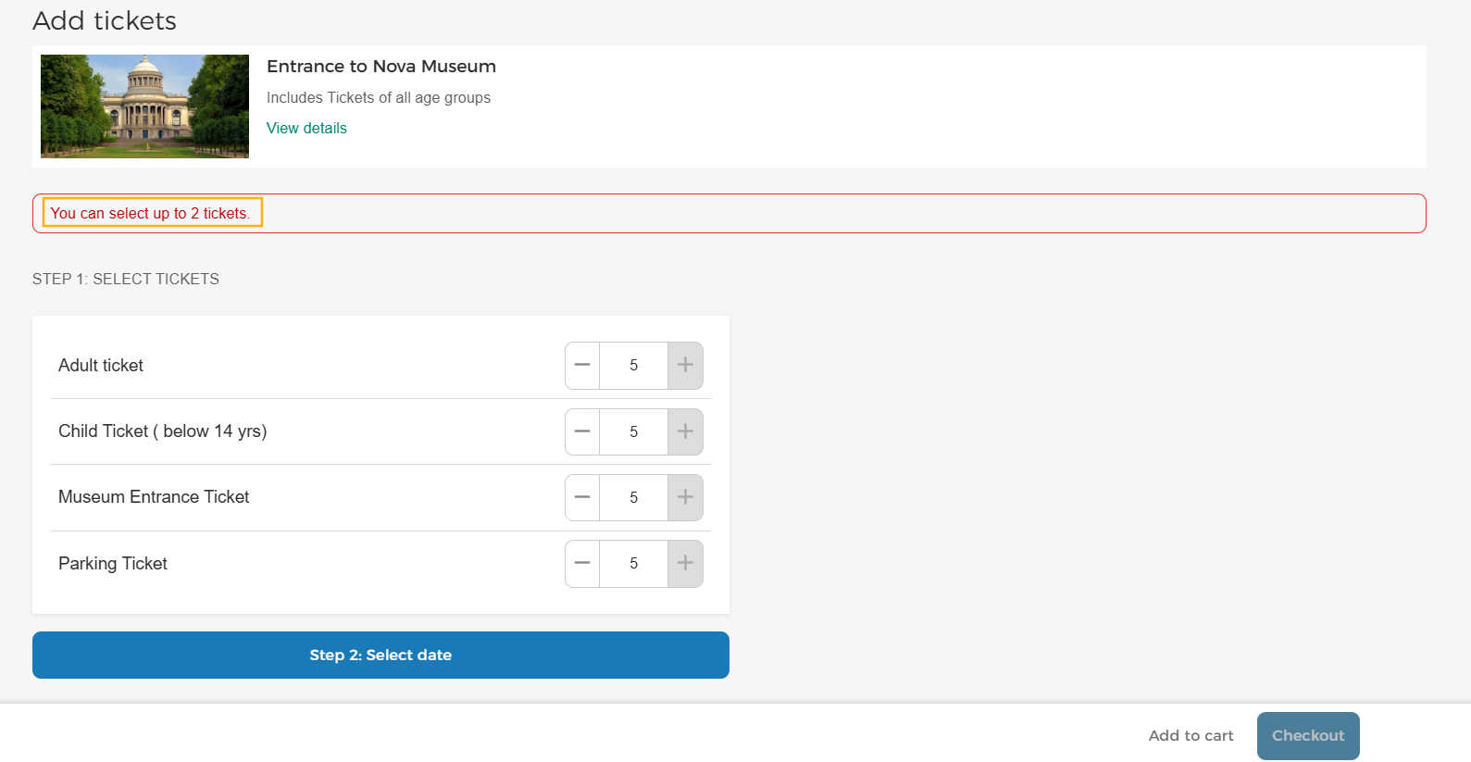Open the View details link
The height and width of the screenshot is (762, 1471).
coord(306,128)
